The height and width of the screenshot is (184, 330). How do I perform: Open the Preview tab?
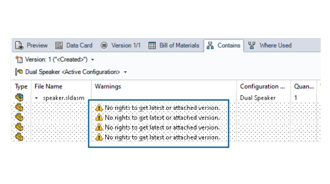coord(32,45)
